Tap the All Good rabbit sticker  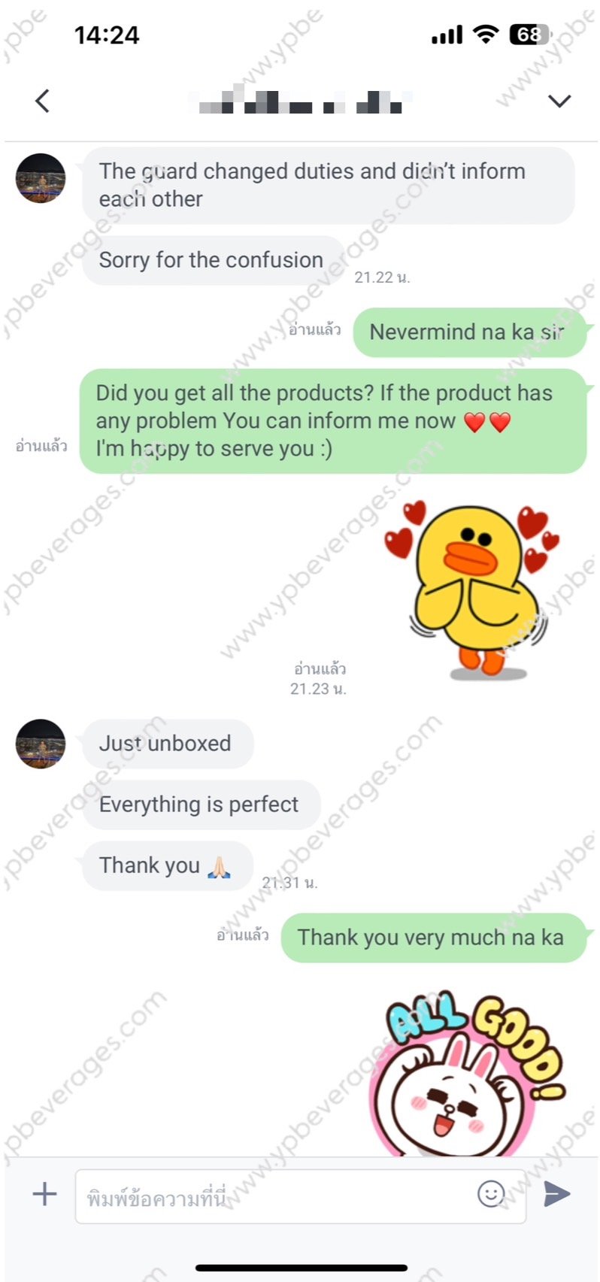(x=468, y=1073)
